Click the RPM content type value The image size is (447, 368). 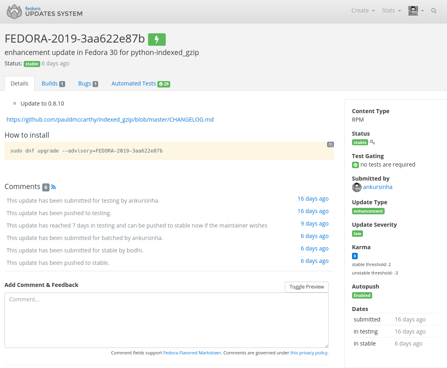[358, 120]
